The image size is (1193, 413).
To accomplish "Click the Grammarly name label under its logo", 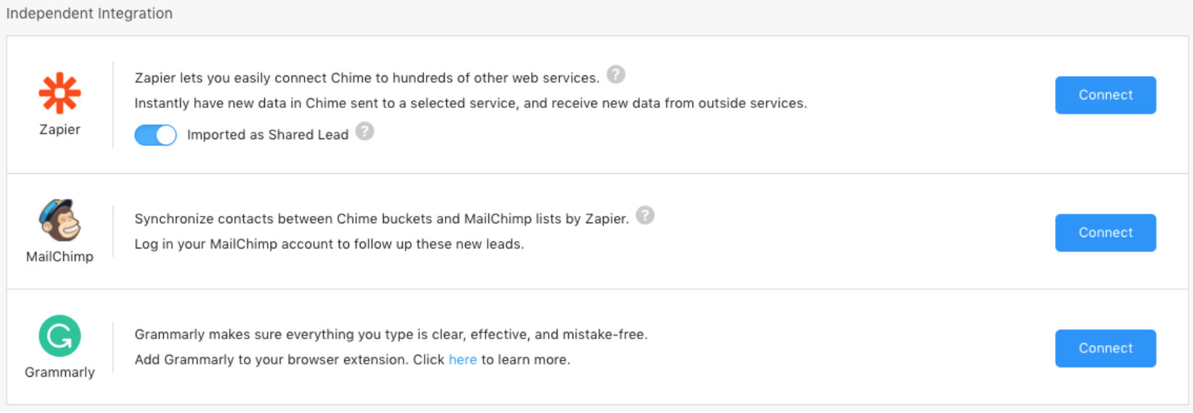I will pos(60,372).
